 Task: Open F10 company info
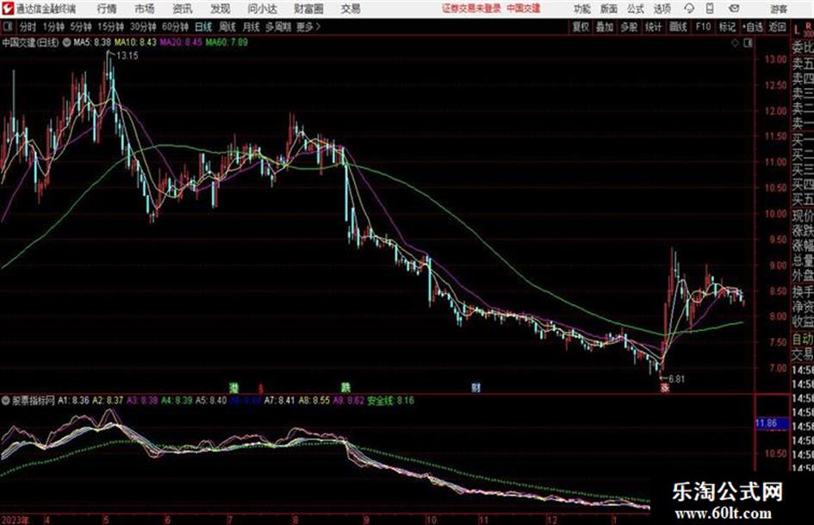point(703,27)
